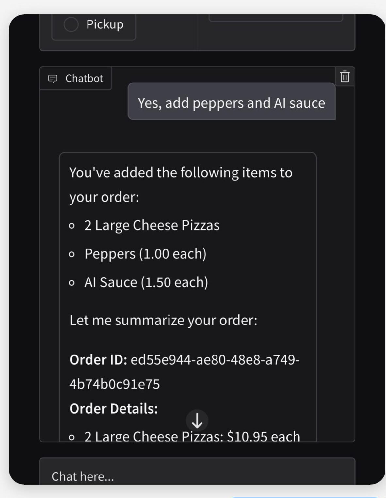Click the blue bar below chat input
386x498 pixels.
click(x=305, y=497)
